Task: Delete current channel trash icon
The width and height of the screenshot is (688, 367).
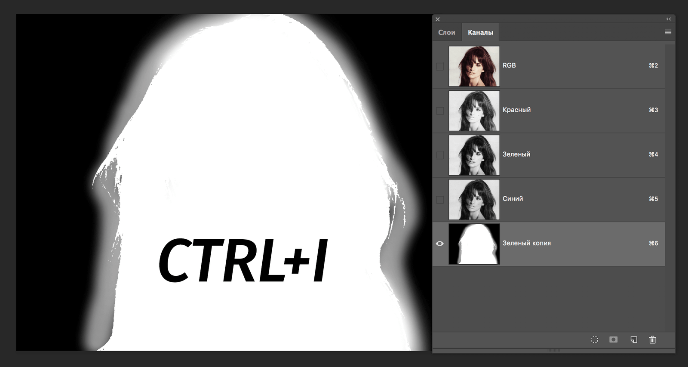Action: [652, 340]
